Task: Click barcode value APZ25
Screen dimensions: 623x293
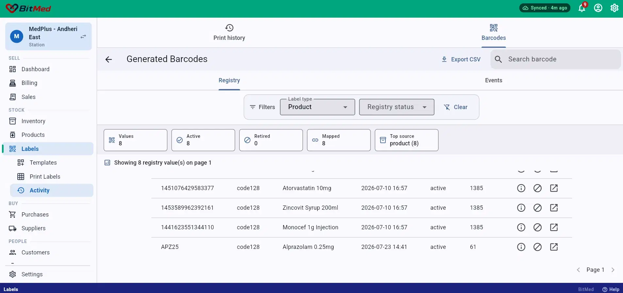Action: (x=170, y=247)
